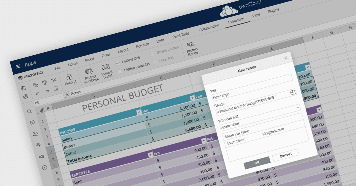356x186 pixels.
Task: Click Cancel in the New range dialog
Action: [x=285, y=155]
